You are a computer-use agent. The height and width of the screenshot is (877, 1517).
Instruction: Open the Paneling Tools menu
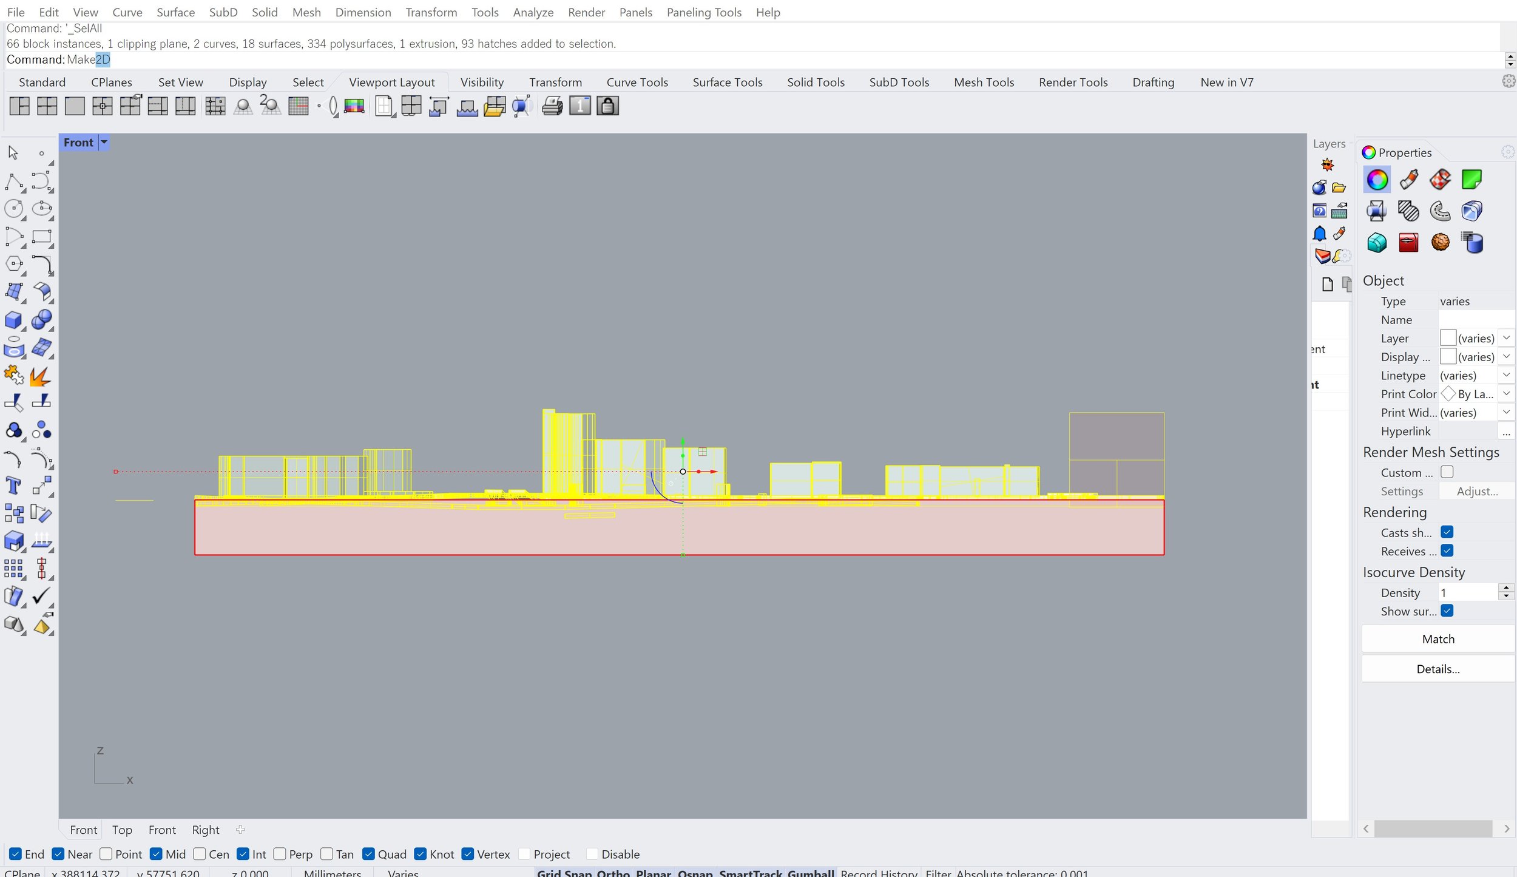tap(704, 12)
